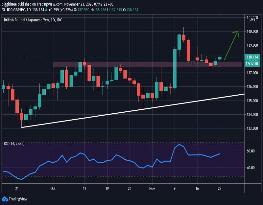This screenshot has height=205, width=263.
Task: Click the RSI 60.00 axis label
Action: (x=251, y=151)
